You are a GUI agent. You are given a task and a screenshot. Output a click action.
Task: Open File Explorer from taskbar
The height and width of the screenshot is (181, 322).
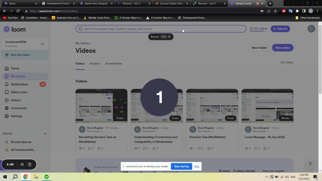click(36, 177)
